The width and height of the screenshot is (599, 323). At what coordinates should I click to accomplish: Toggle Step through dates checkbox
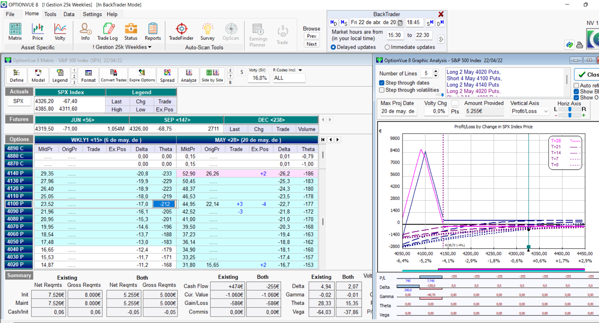tap(382, 83)
